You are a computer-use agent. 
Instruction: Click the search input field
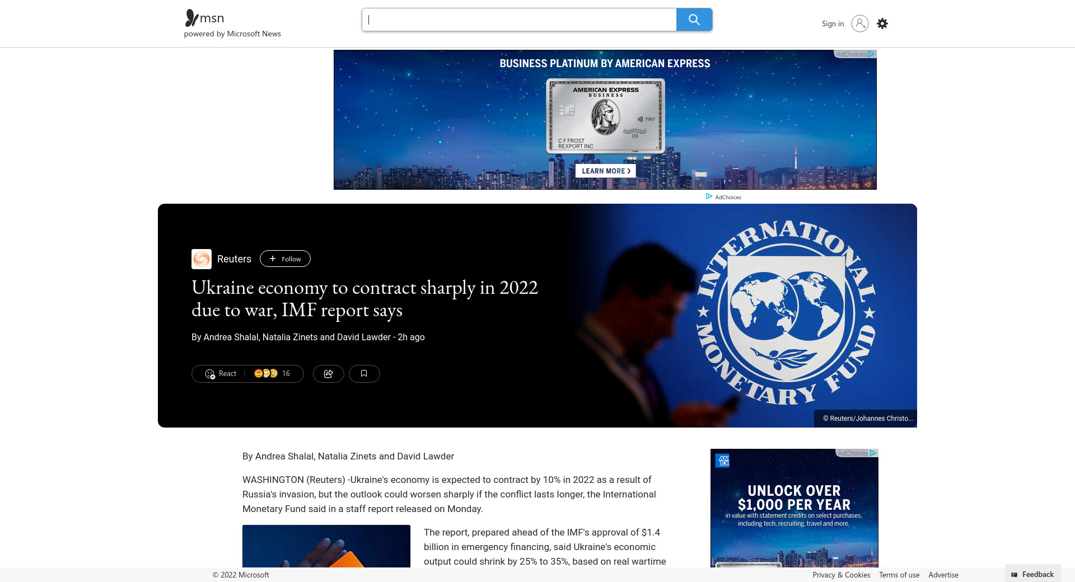519,20
